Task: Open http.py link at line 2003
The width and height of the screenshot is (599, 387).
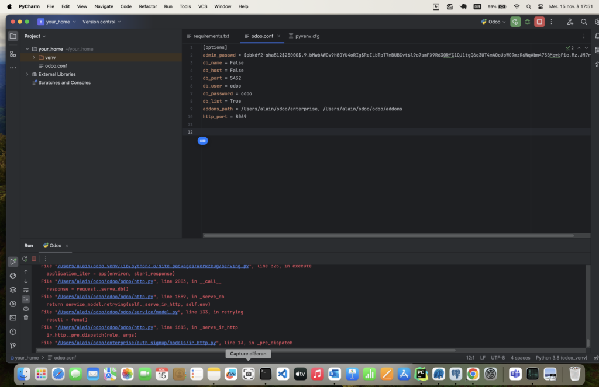Action: 105,281
